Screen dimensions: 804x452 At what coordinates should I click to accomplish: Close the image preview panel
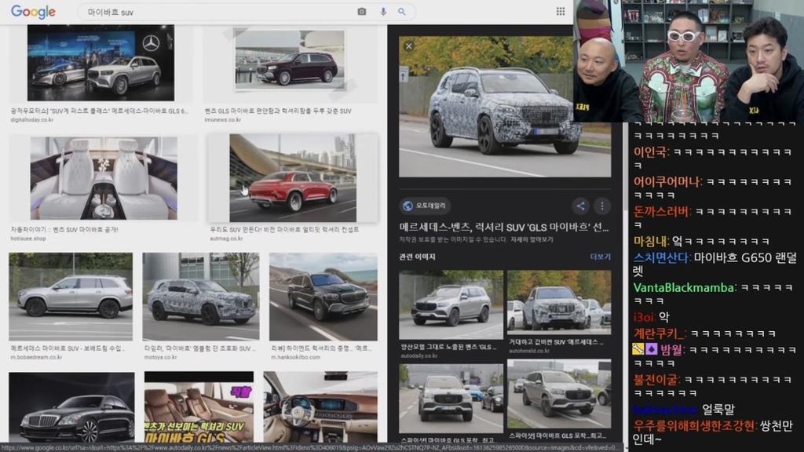coord(408,46)
